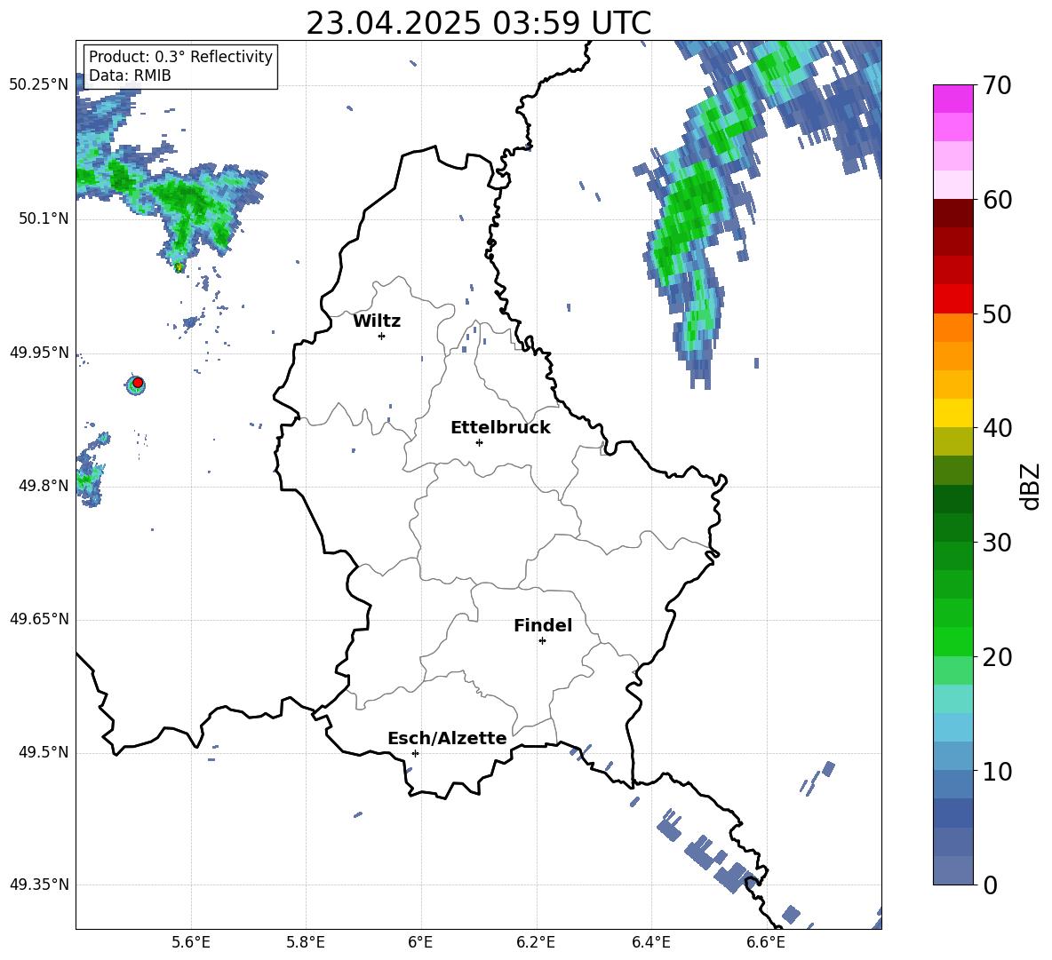Click the 40 value on the colorbar

pos(998,428)
